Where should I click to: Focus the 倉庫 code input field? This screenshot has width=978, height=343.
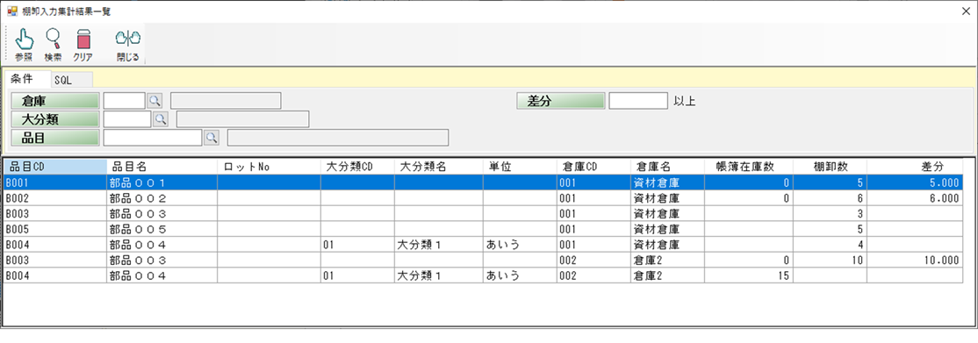(124, 100)
